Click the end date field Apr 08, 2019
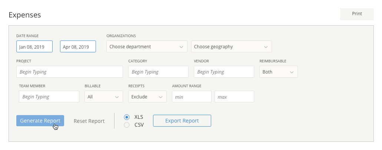Screen dimensions: 382x150 coord(78,46)
